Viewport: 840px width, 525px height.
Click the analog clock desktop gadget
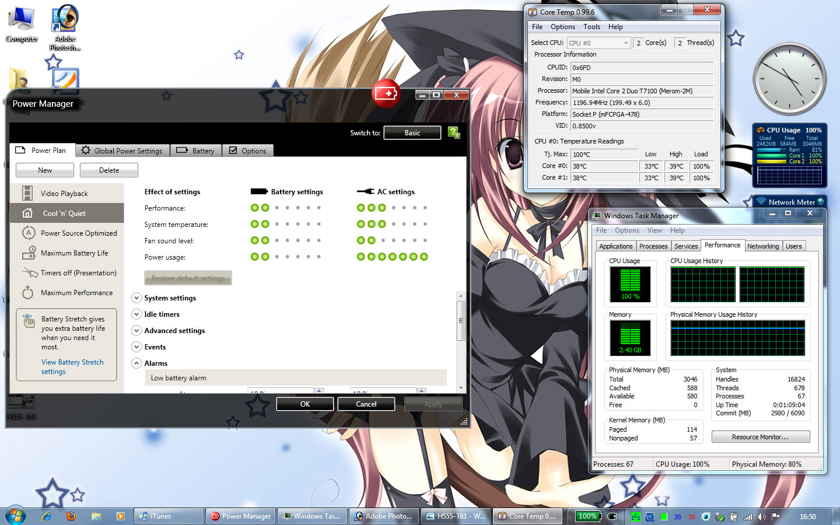pyautogui.click(x=789, y=78)
